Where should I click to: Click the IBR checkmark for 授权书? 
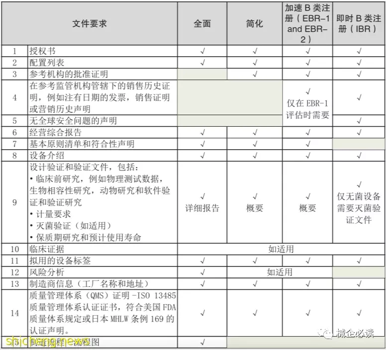coord(360,51)
